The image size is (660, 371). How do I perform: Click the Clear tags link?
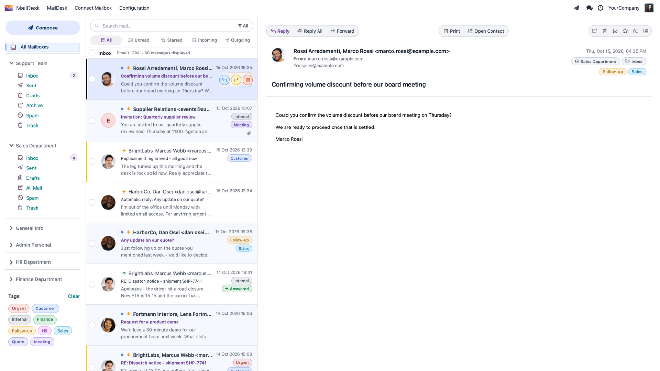pyautogui.click(x=74, y=296)
